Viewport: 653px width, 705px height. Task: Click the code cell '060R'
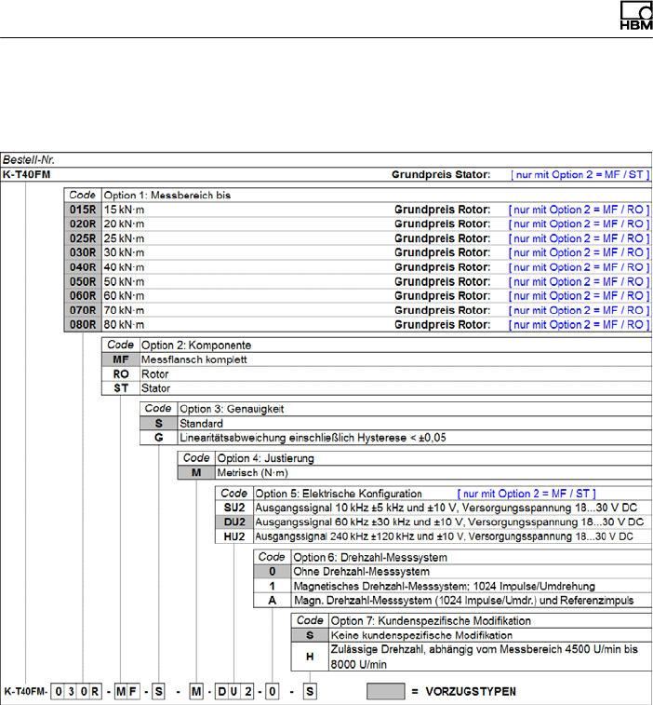click(x=83, y=296)
